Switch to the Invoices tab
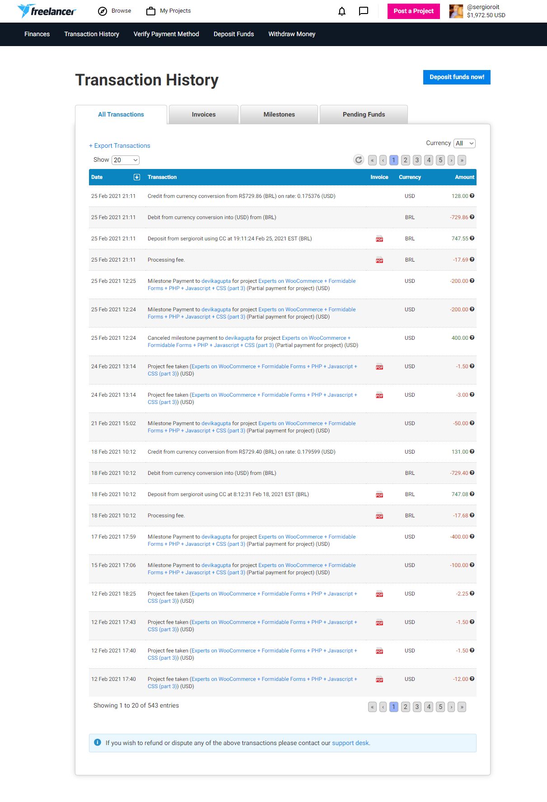This screenshot has width=547, height=802. coord(204,115)
